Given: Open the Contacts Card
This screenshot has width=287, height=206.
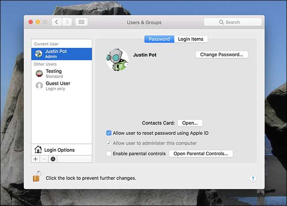Looking at the screenshot, I should tap(190, 123).
